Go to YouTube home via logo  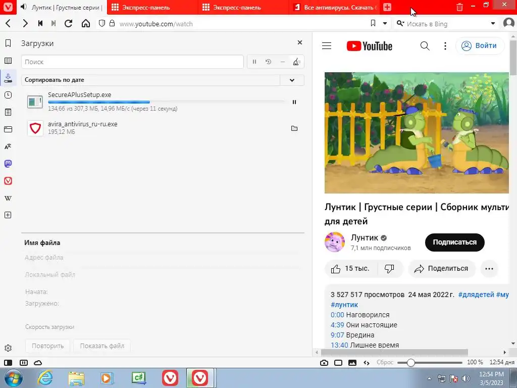369,46
